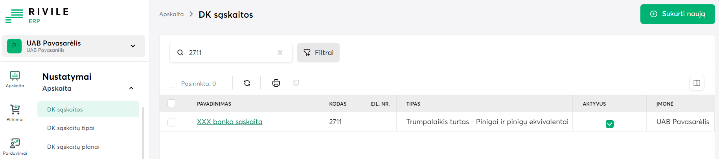The image size is (719, 159).
Task: Collapse the Apskaita settings section
Action: [x=131, y=88]
